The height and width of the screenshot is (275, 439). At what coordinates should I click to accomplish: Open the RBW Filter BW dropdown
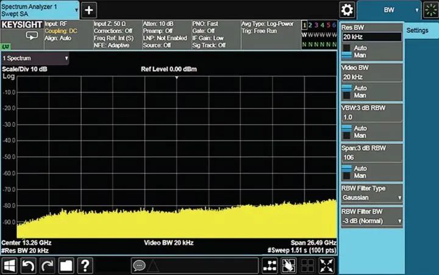[x=371, y=220]
